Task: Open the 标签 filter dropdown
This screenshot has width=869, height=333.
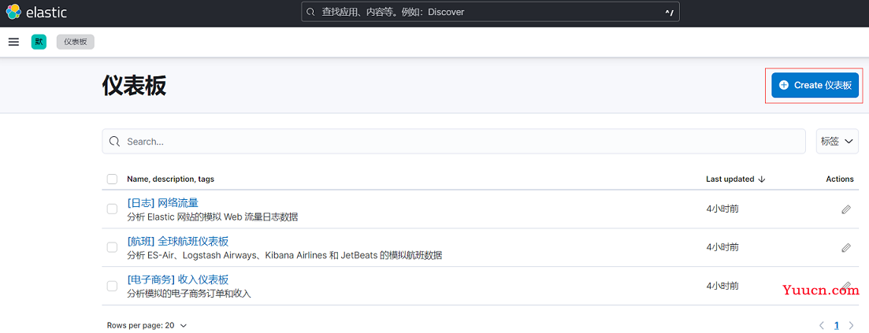Action: (837, 141)
